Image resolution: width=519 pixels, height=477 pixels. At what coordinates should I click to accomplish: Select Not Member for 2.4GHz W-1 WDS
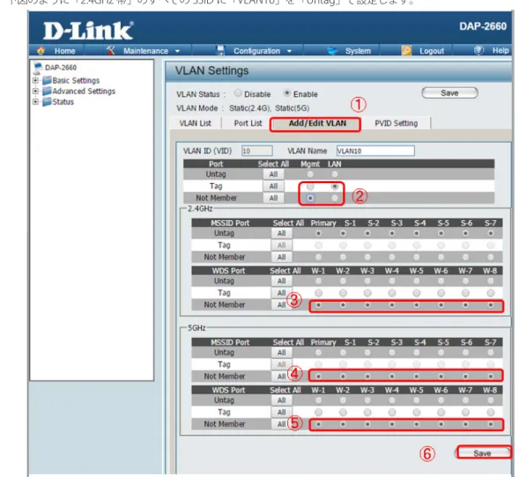tap(318, 305)
